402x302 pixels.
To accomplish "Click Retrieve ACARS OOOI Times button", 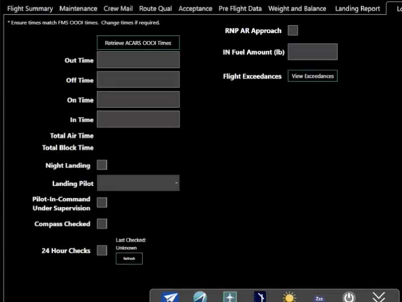I will (x=138, y=43).
